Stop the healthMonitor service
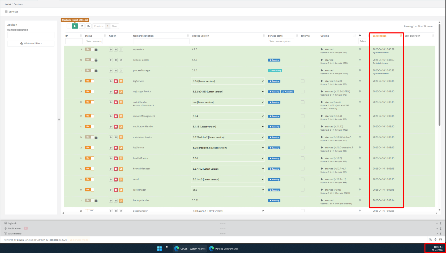446x253 pixels. [116, 158]
